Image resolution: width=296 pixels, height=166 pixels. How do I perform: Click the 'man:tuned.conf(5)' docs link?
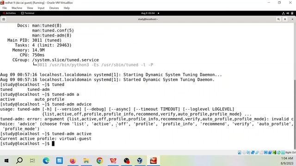[x=53, y=30]
